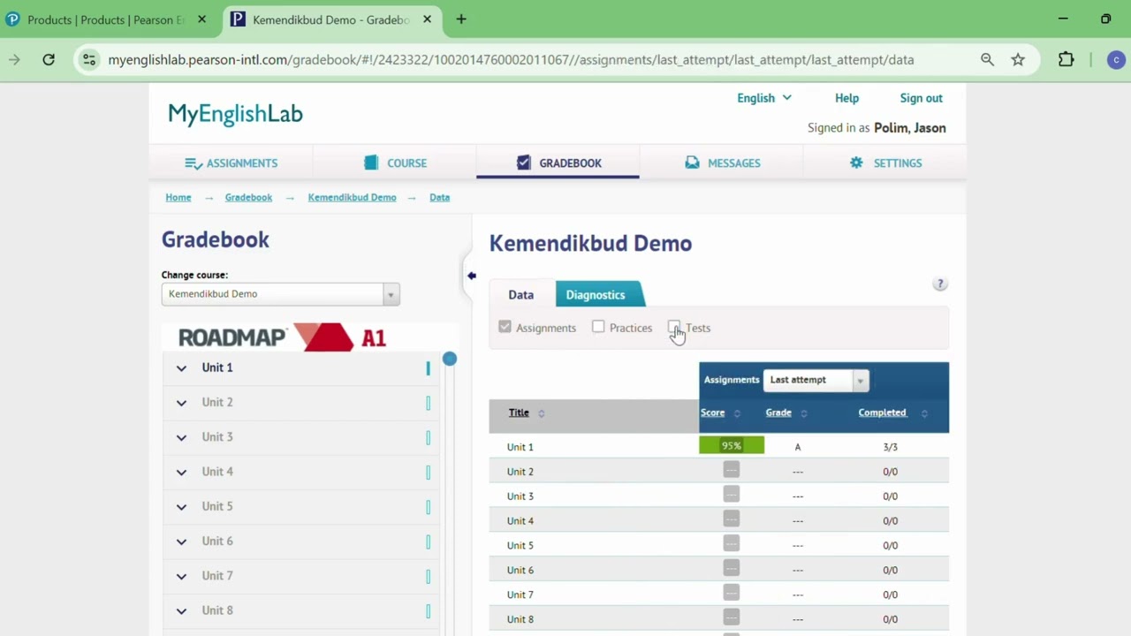Click the Sign out link
This screenshot has width=1131, height=636.
click(x=921, y=98)
